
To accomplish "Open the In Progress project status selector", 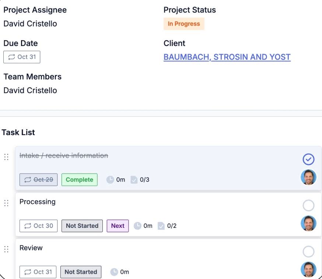I will coord(184,24).
